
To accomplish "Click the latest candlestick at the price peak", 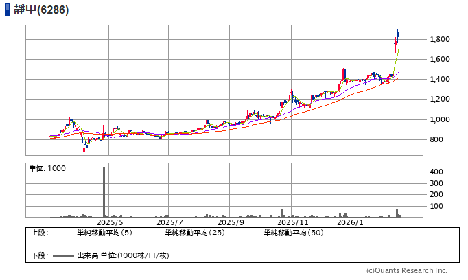I will point(398,33).
